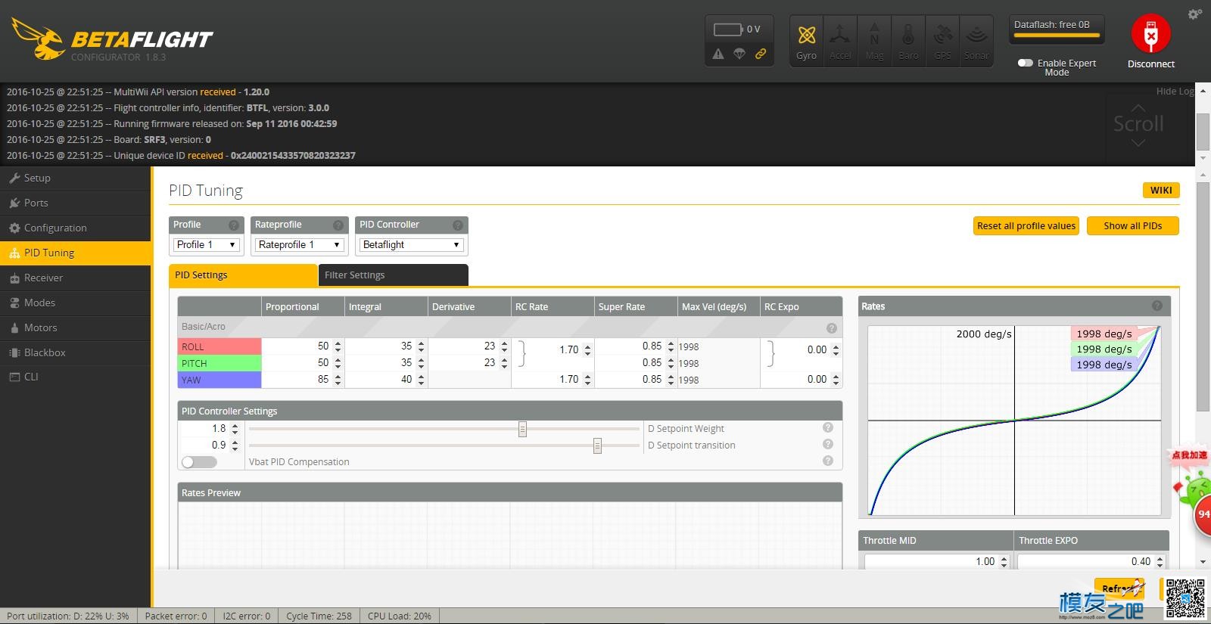Open help icon in Rates panel
This screenshot has width=1211, height=624.
point(1157,306)
